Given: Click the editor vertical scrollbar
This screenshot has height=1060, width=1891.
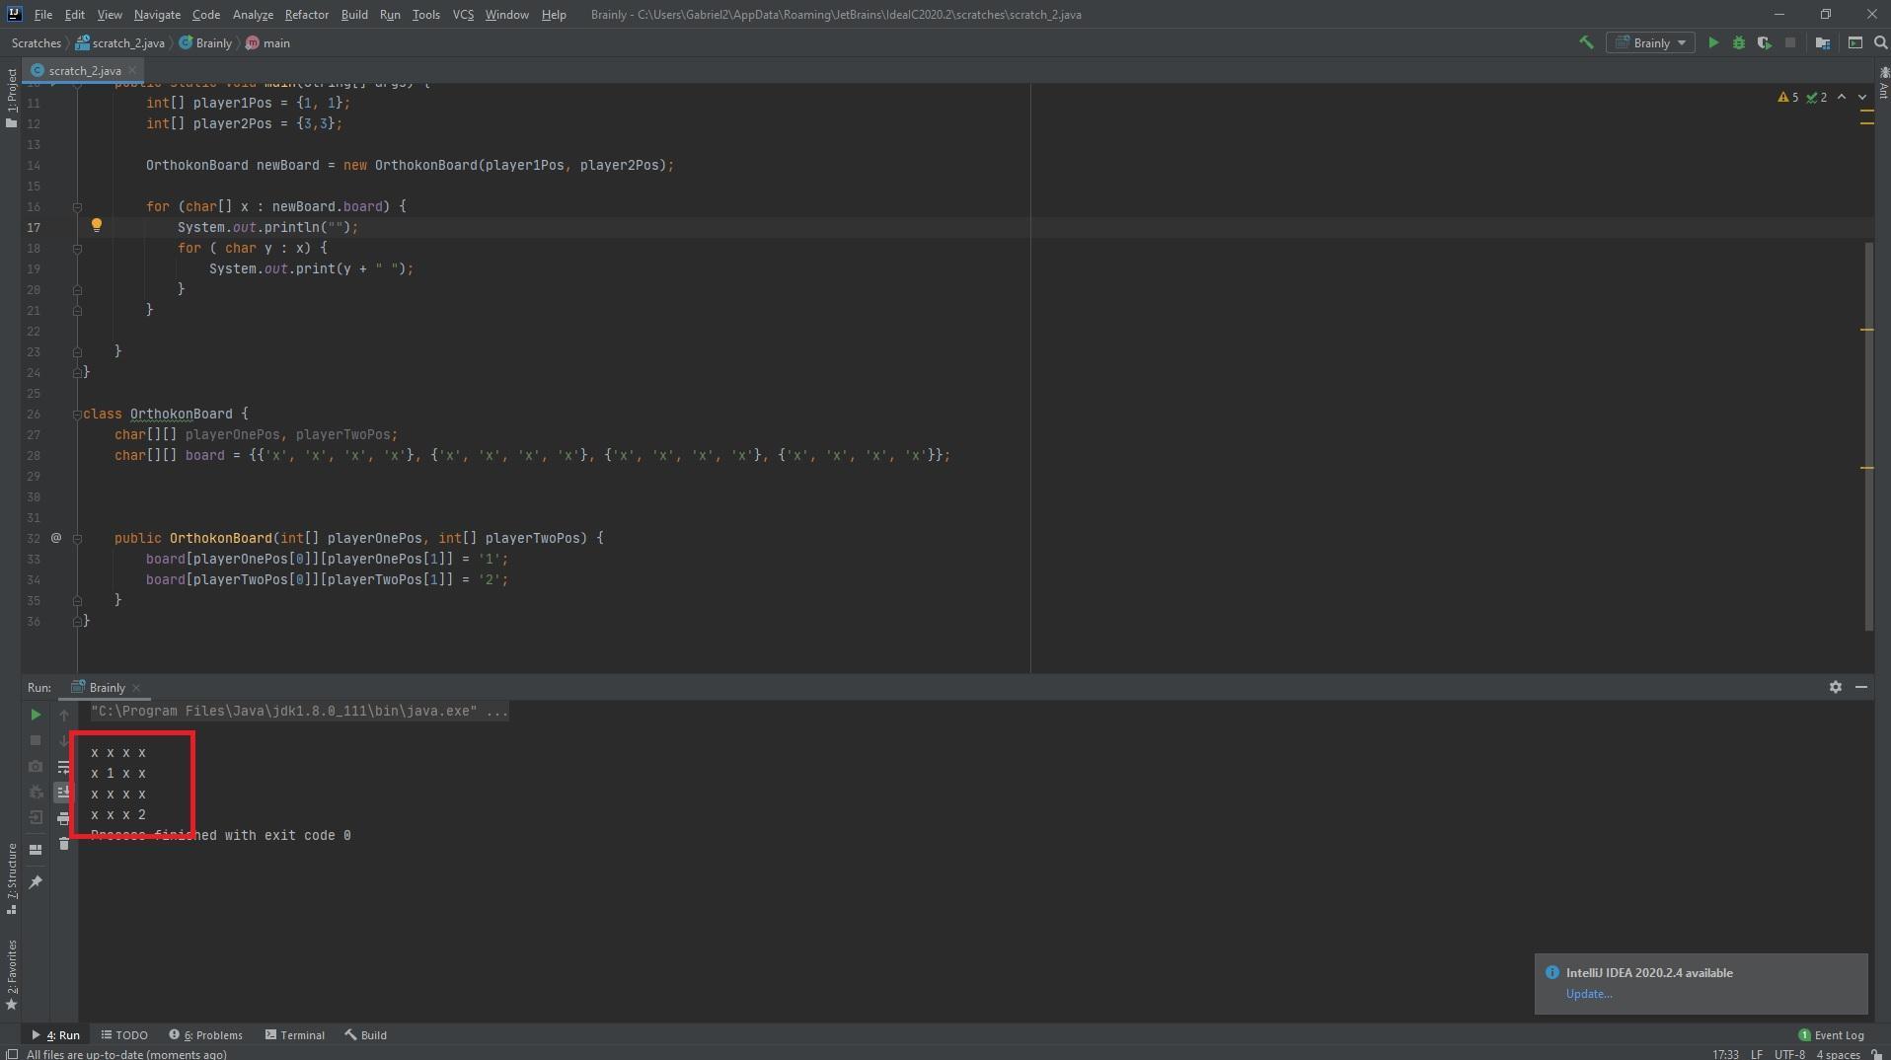Looking at the screenshot, I should tap(1868, 434).
